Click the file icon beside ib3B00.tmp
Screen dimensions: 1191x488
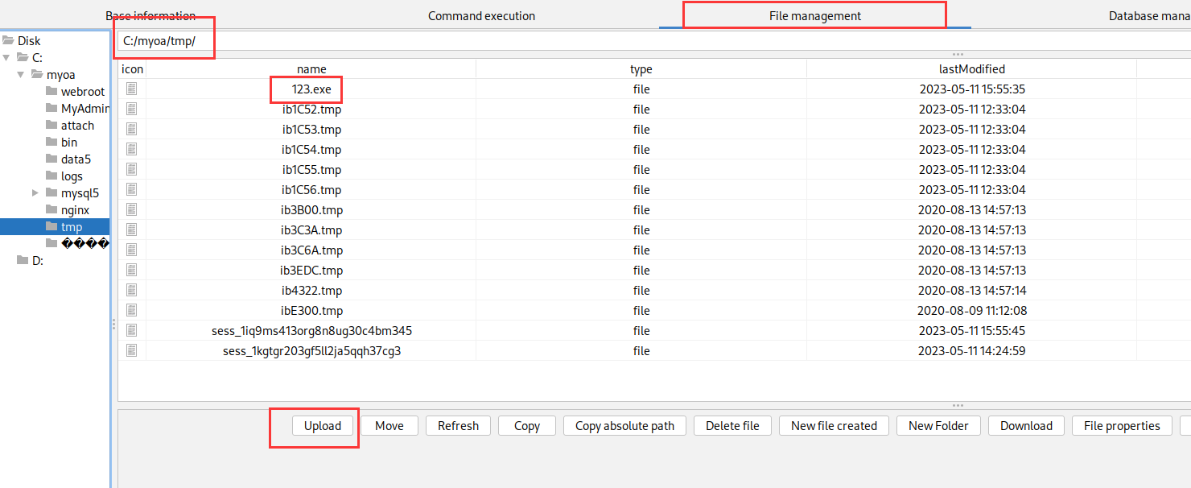pyautogui.click(x=132, y=209)
